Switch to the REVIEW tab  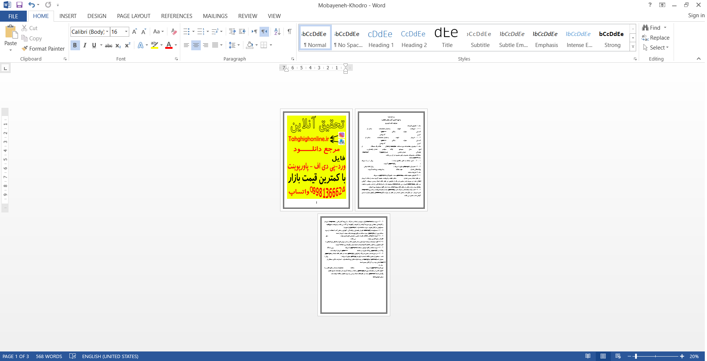247,16
